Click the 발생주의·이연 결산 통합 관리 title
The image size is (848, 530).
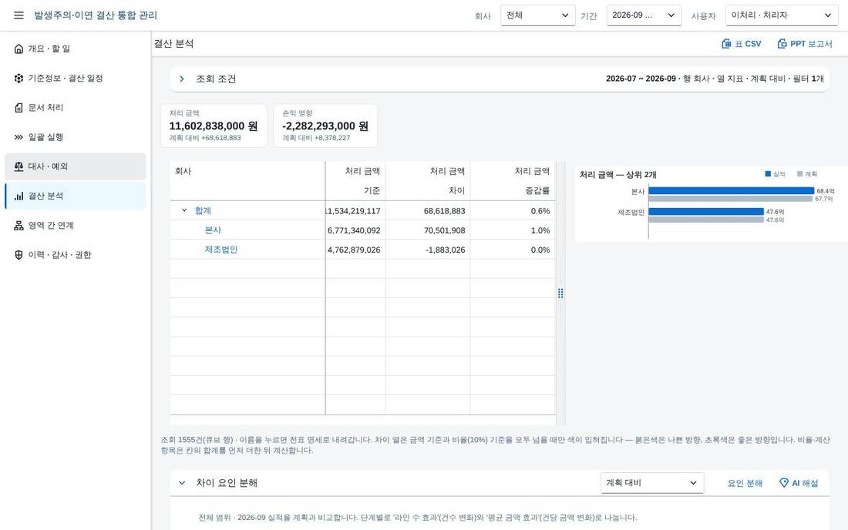[x=96, y=15]
